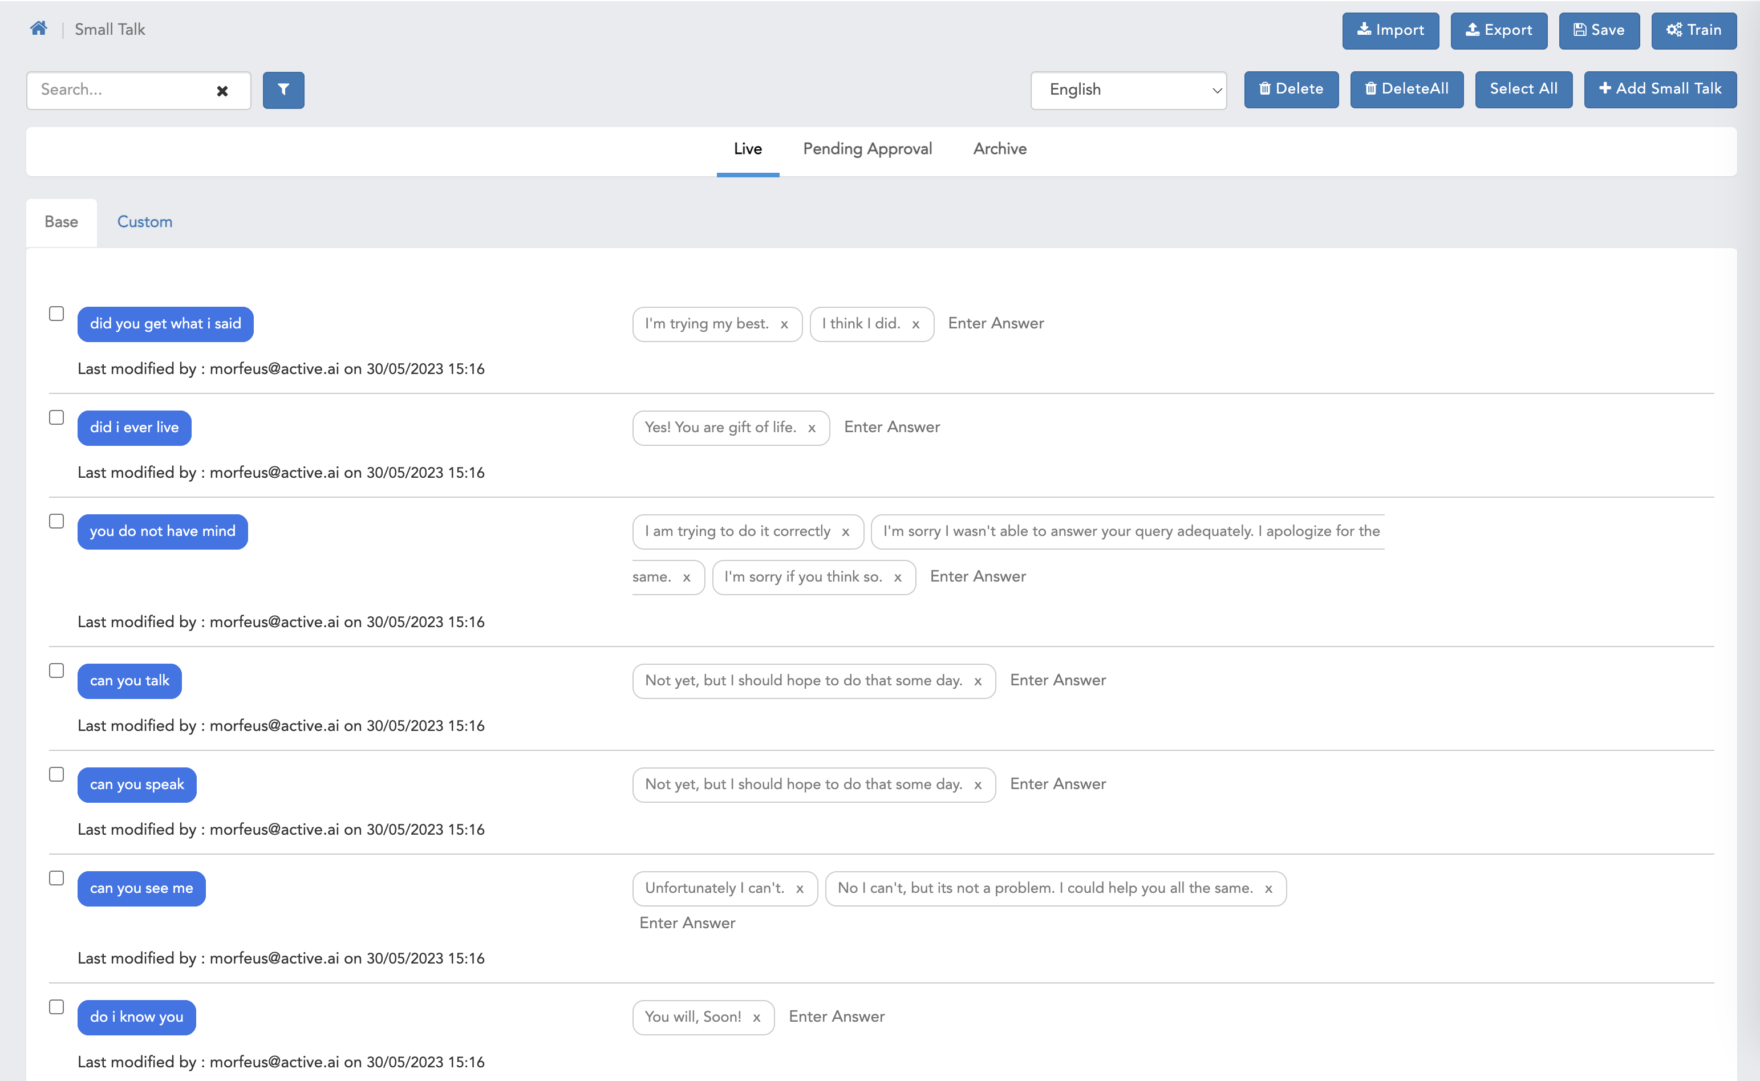Screen dimensions: 1760x1081
Task: Tick the checkbox for "can you see me"
Action: (56, 878)
